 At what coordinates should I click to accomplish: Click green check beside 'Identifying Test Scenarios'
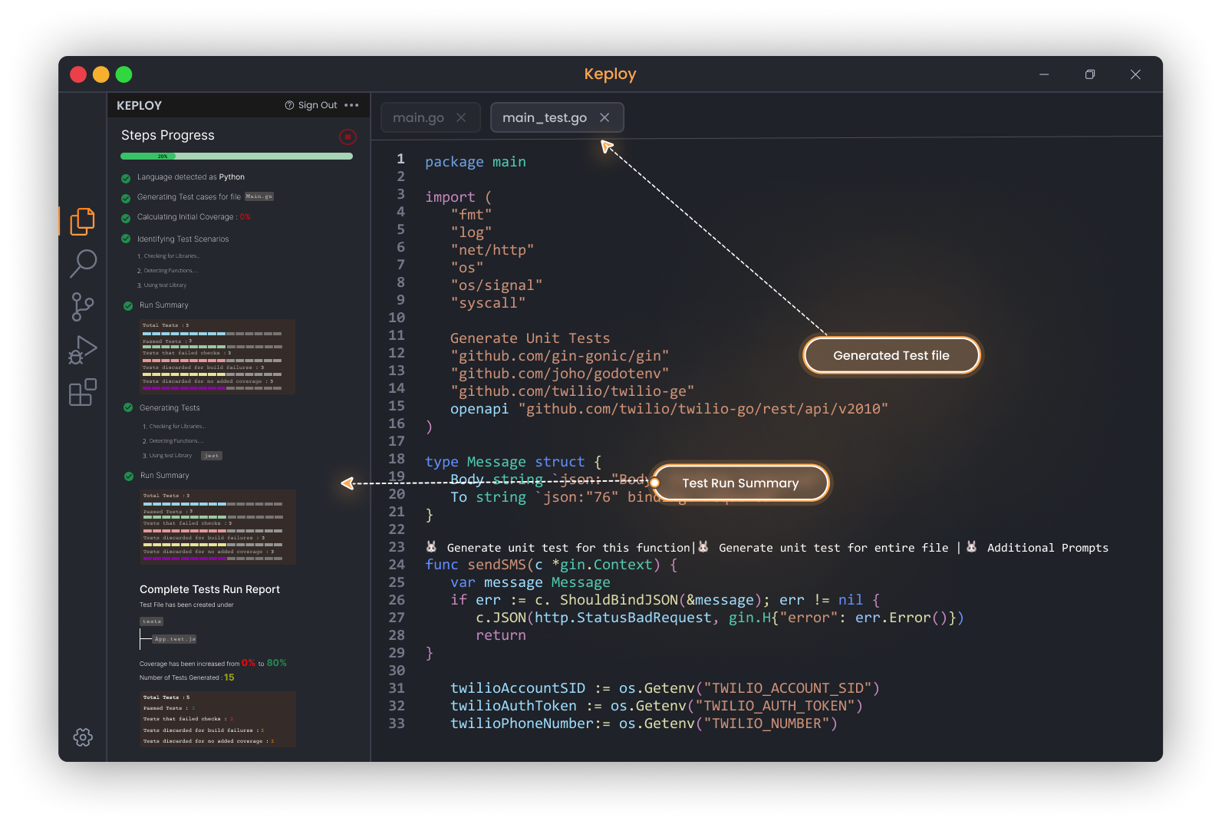126,239
